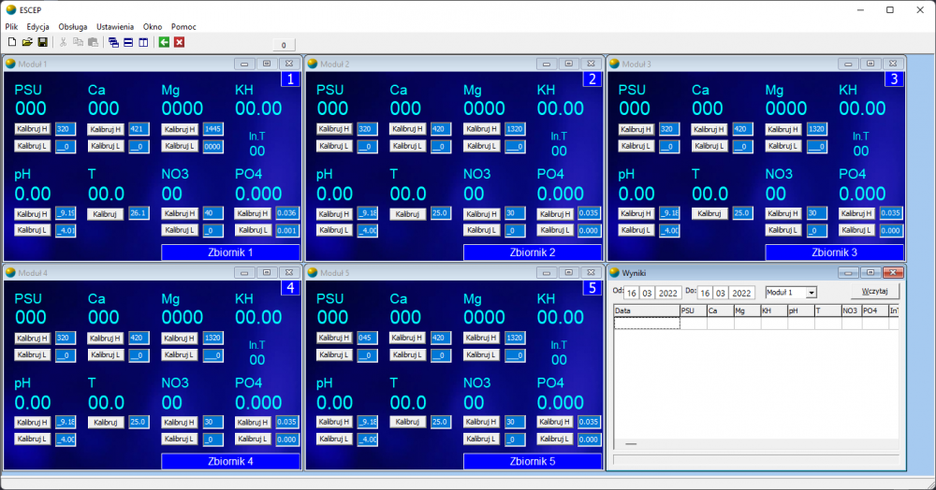Viewport: 936px width, 490px height.
Task: Select the Data column's first table cell
Action: pyautogui.click(x=646, y=323)
